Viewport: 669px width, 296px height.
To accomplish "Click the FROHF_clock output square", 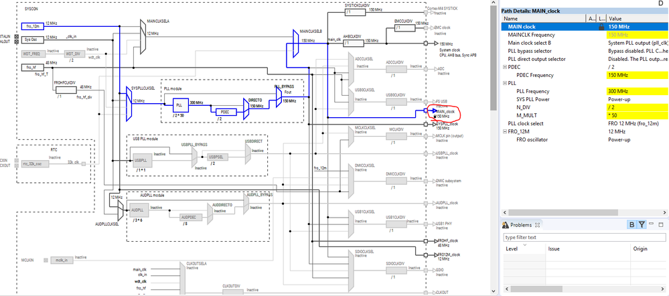I will click(x=426, y=241).
